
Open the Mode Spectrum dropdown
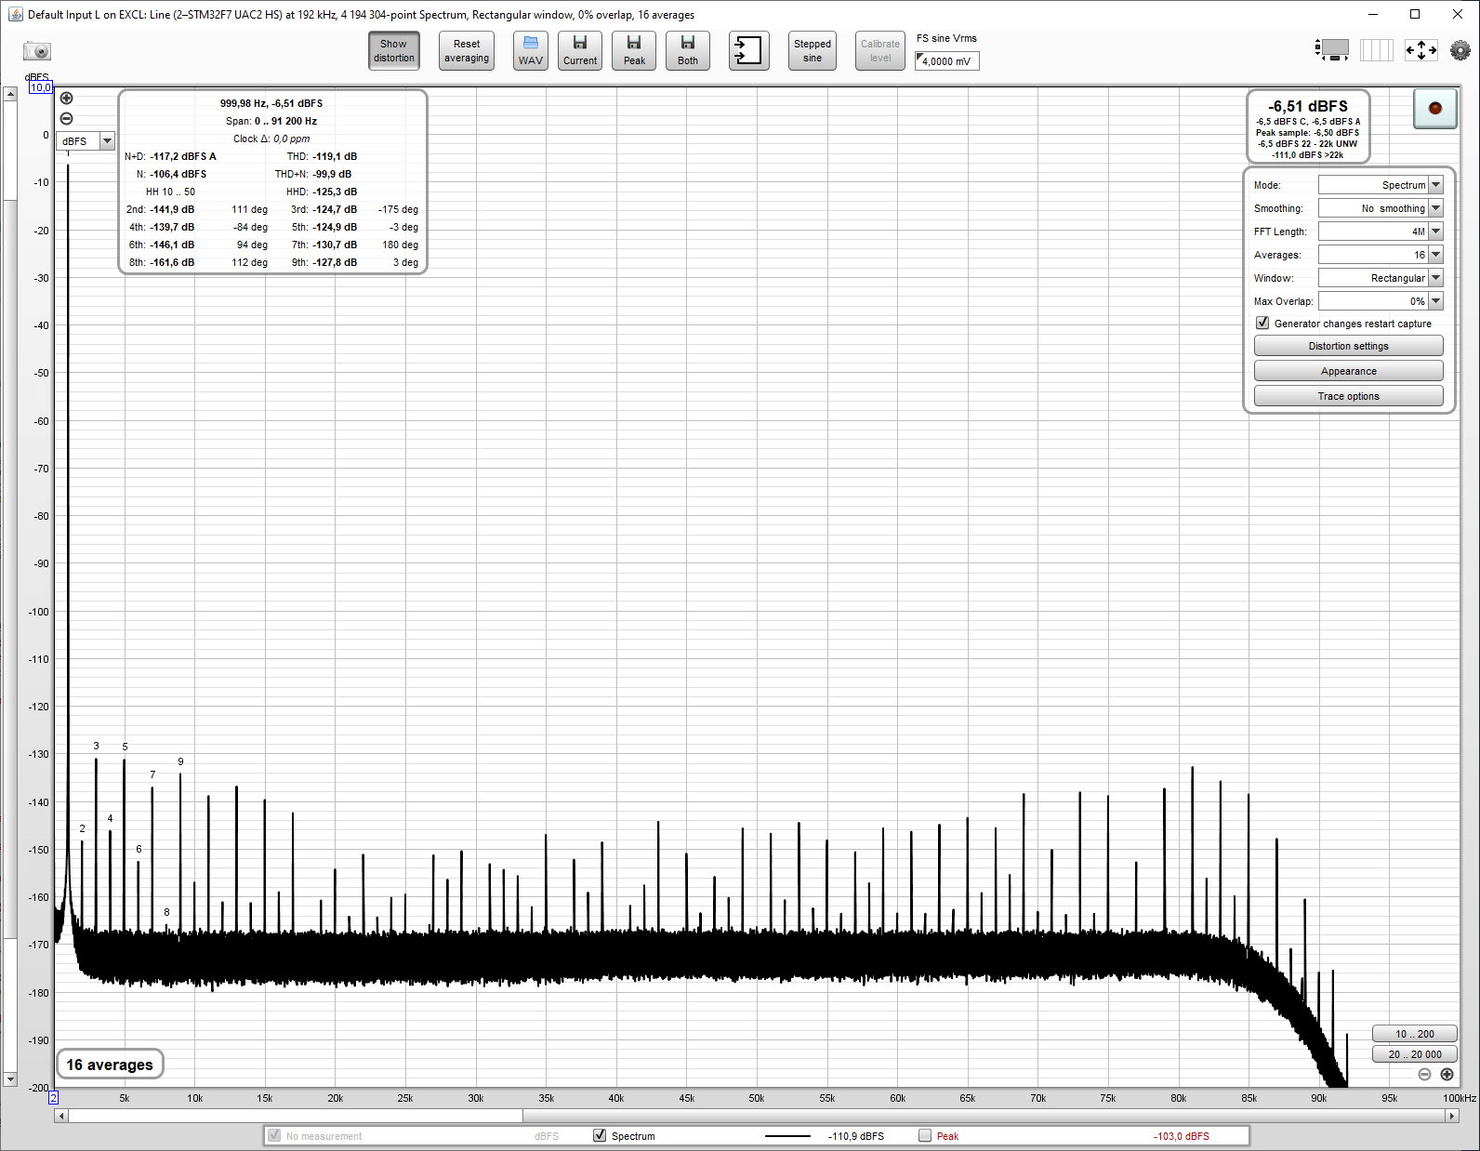tap(1381, 185)
